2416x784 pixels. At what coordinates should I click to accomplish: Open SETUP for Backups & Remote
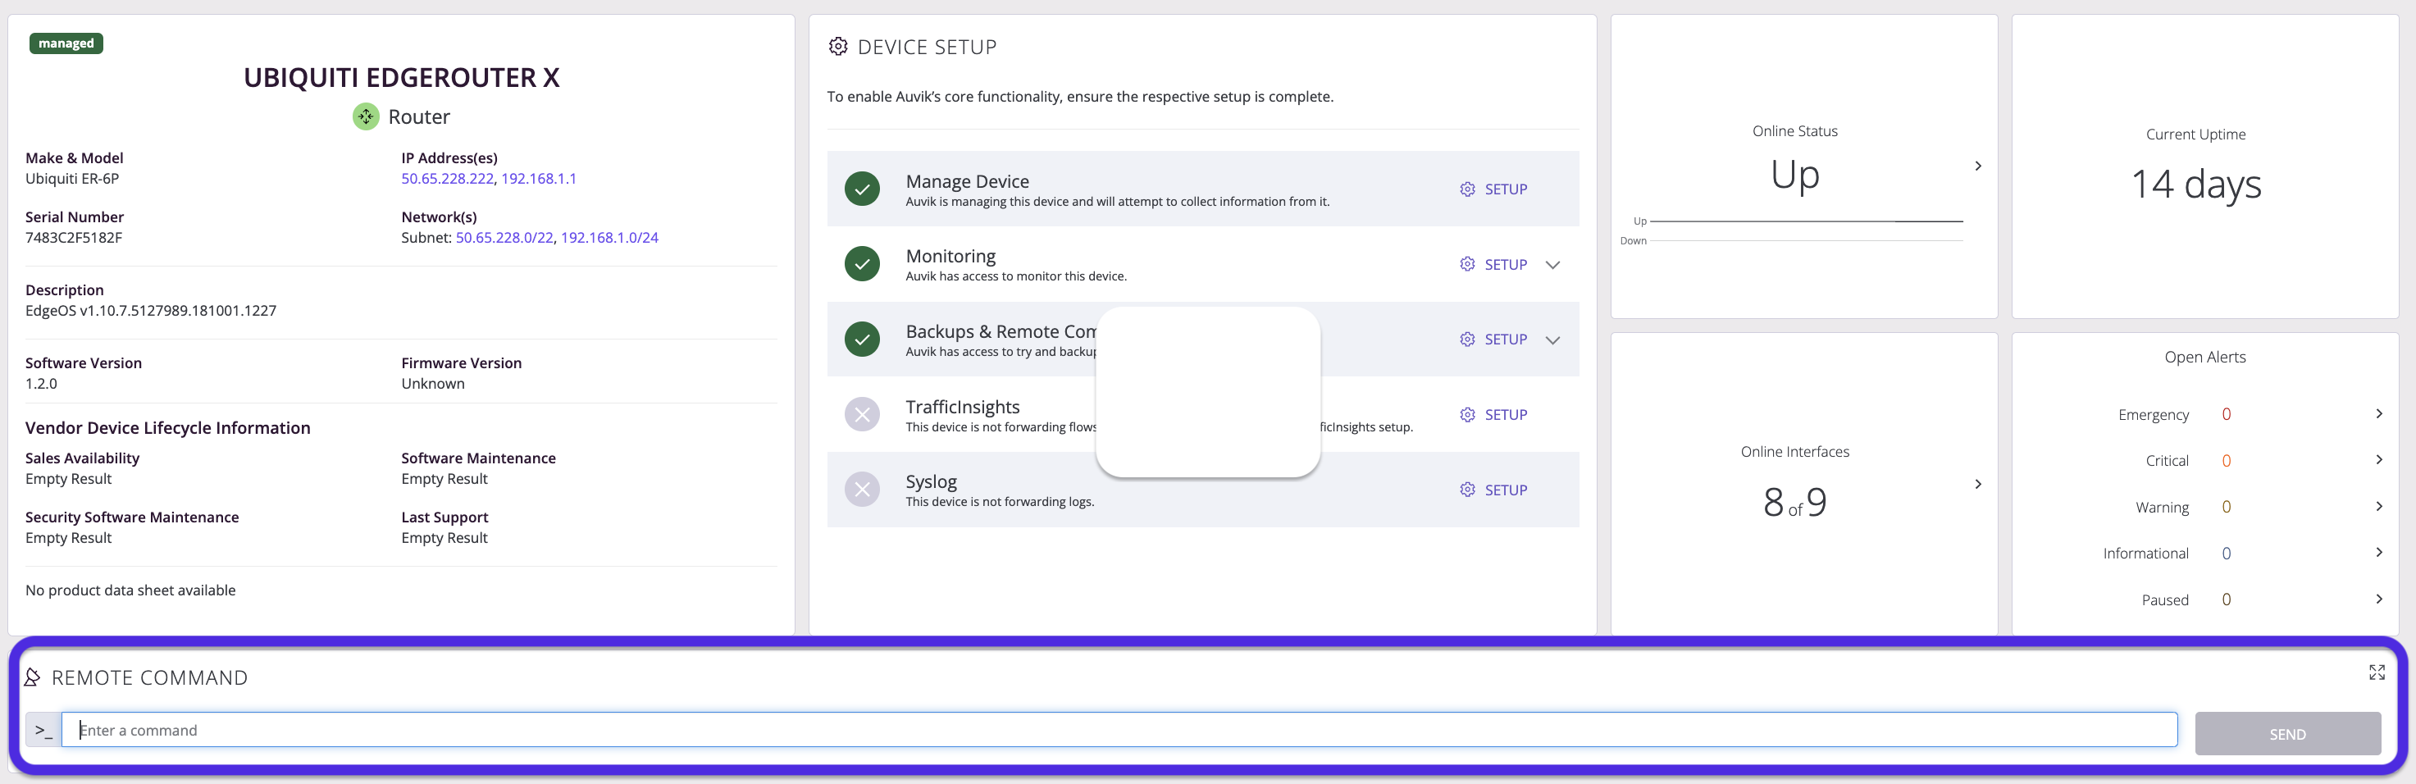point(1493,340)
